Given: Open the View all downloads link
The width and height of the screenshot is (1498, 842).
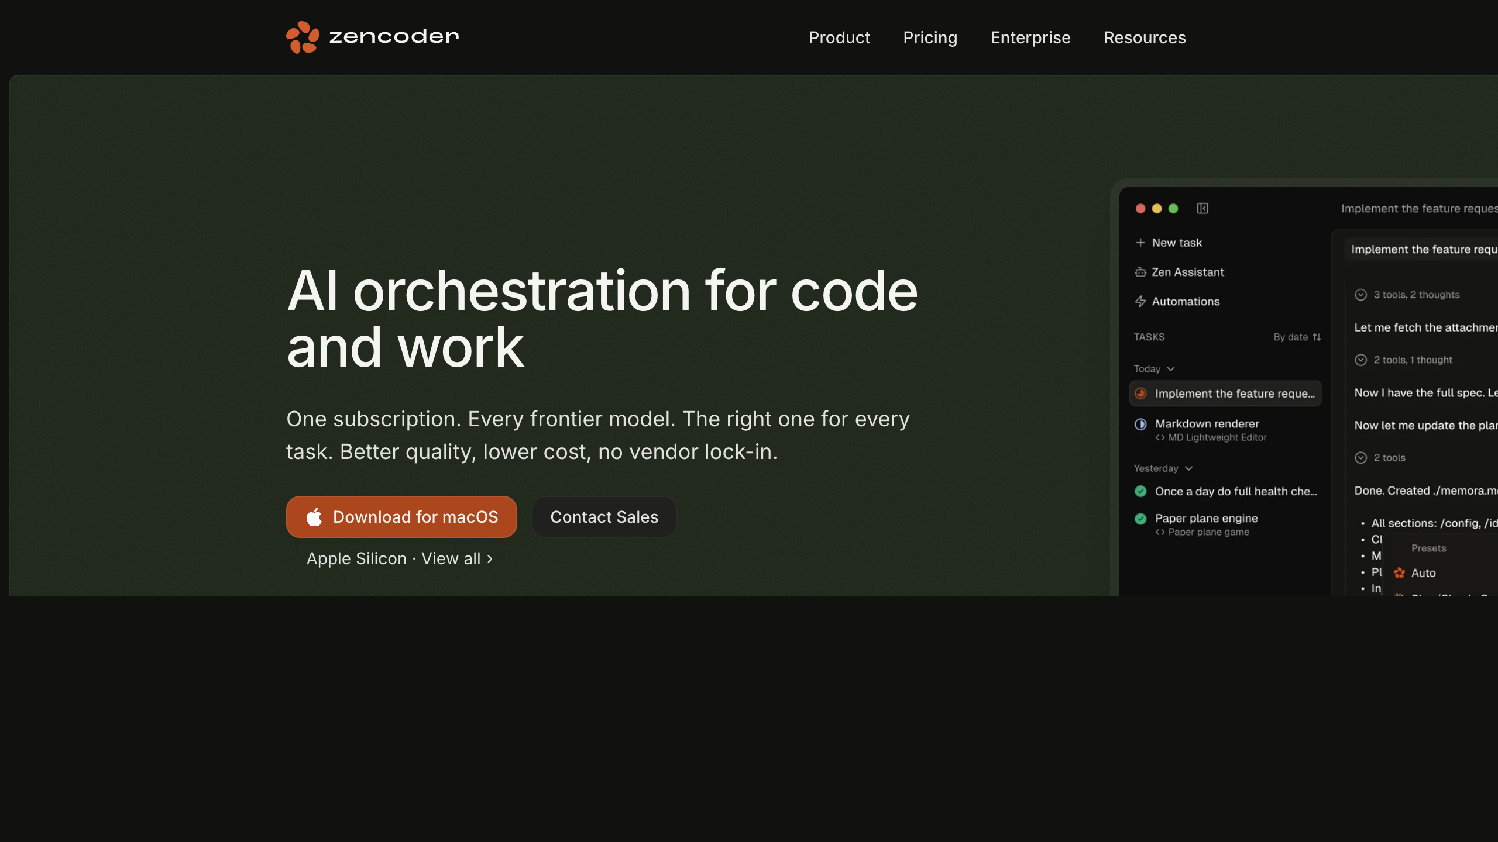Looking at the screenshot, I should (x=457, y=558).
